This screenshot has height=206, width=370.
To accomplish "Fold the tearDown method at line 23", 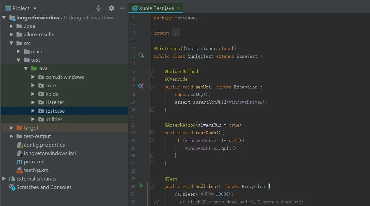I will (151, 133).
